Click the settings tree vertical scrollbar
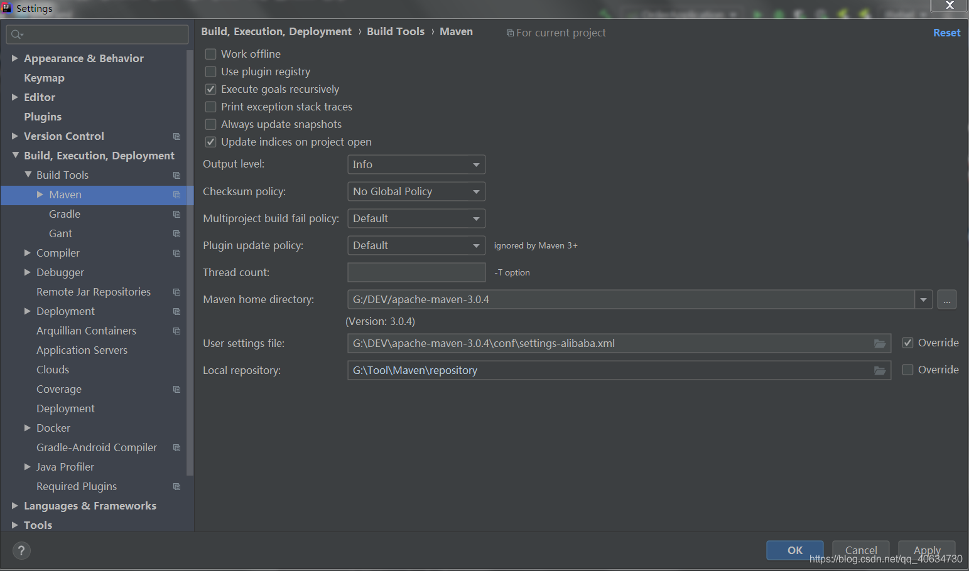 pos(190,262)
